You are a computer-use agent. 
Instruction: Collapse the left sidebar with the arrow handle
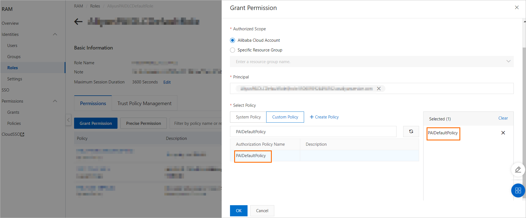point(68,120)
